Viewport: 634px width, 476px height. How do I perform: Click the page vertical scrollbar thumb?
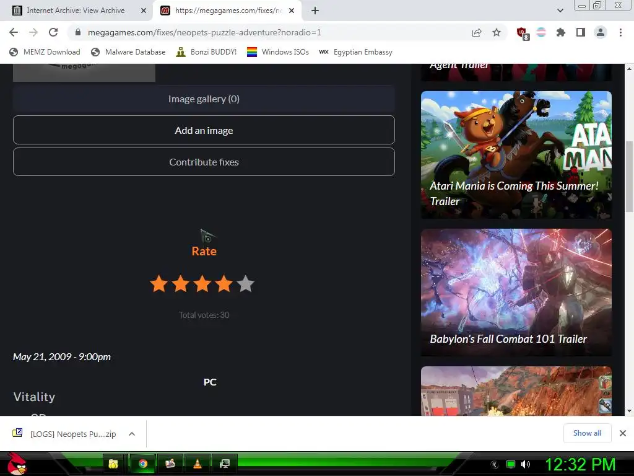coord(629,177)
